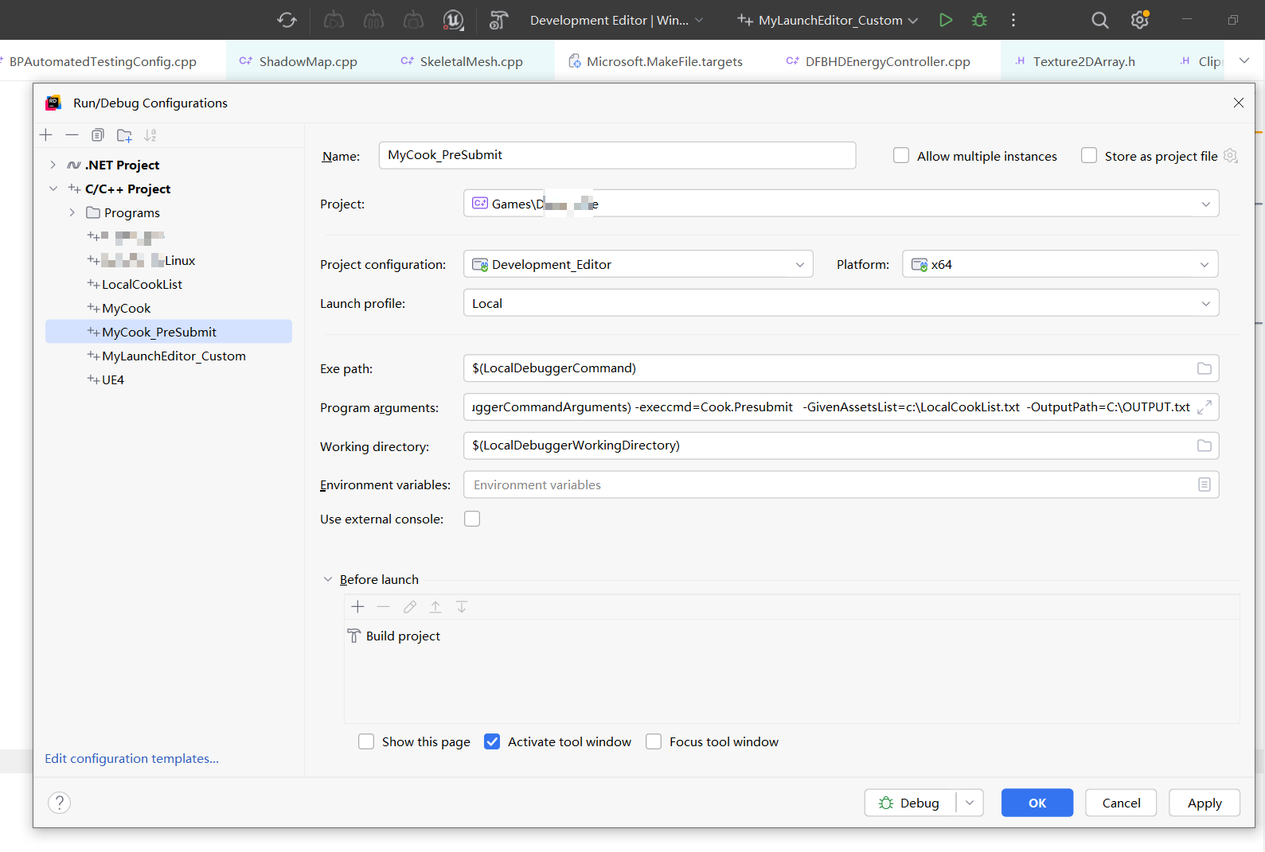Click the Debug button

(911, 803)
